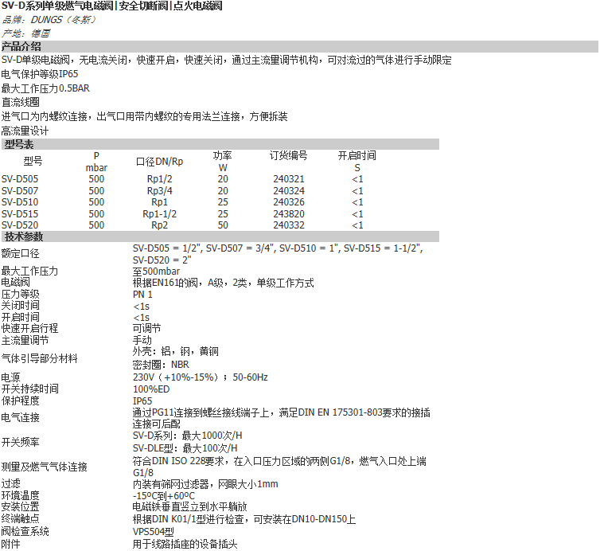Screen dimensions: 600x551
Task: Click the '最大工作压力0.5BAR' line
Action: click(45, 88)
